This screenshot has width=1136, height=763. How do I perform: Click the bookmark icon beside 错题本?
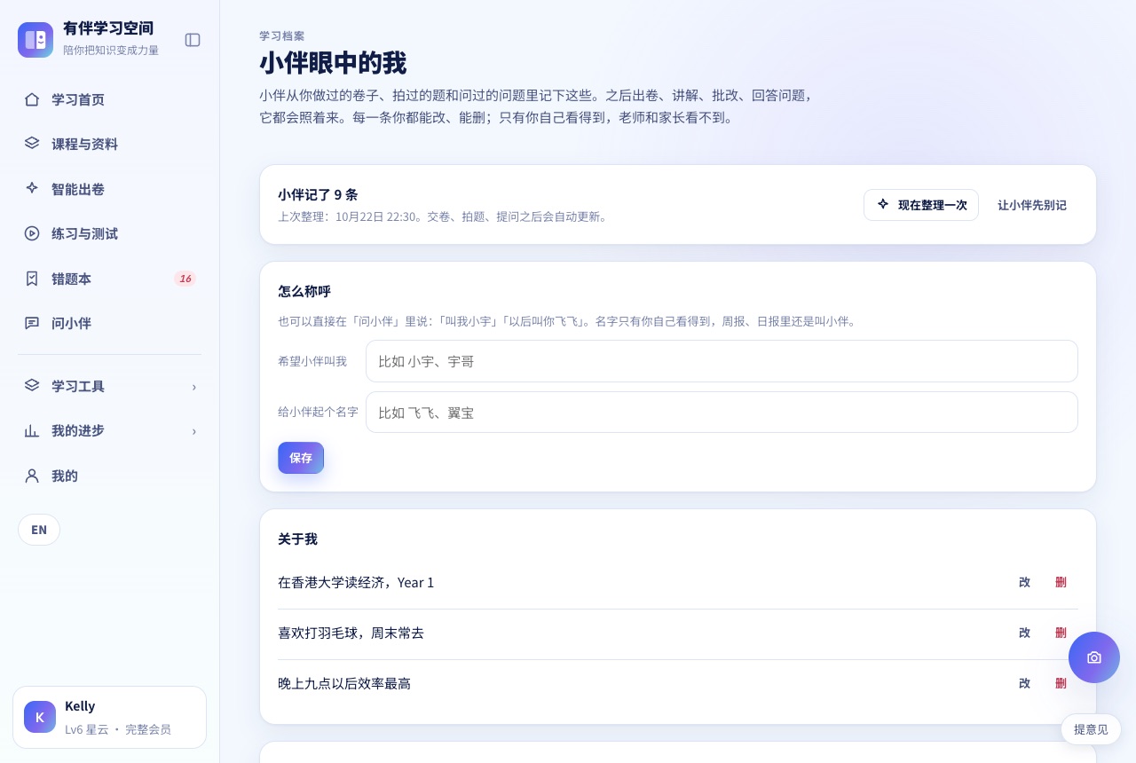coord(32,279)
